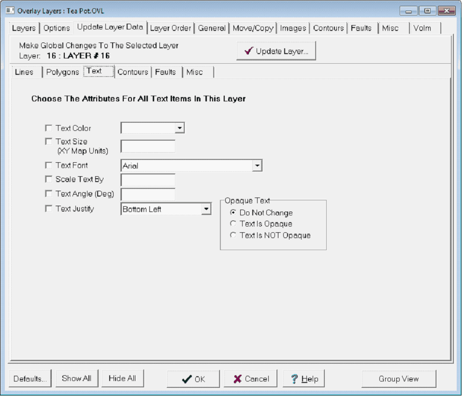Click the Hide All button
Viewport: 462px width, 396px height.
[122, 379]
